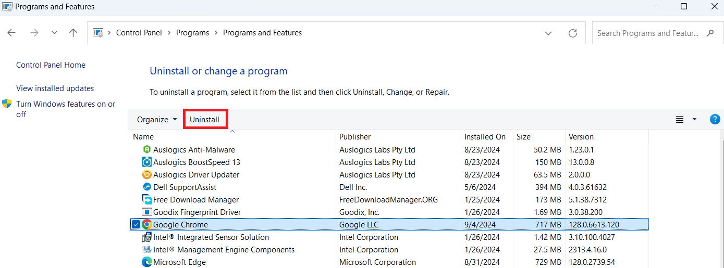Click the search magnifier icon
This screenshot has width=724, height=268.
710,33
